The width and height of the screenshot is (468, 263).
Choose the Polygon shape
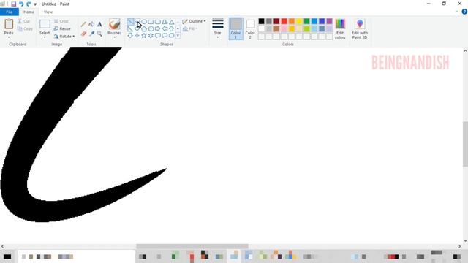point(165,22)
